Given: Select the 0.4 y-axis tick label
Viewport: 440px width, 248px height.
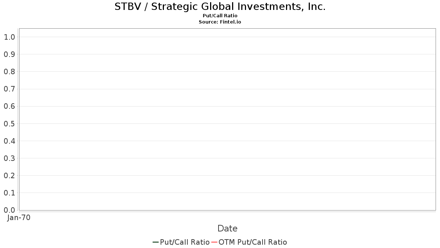Looking at the screenshot, I should click(x=9, y=141).
